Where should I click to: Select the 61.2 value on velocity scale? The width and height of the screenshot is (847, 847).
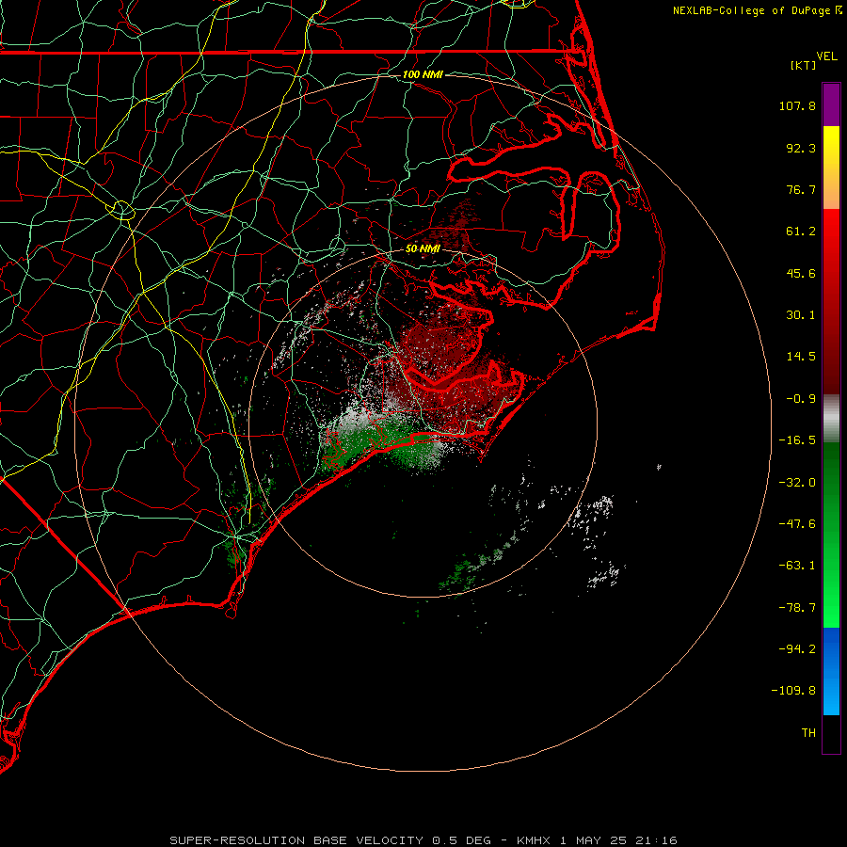tap(801, 232)
